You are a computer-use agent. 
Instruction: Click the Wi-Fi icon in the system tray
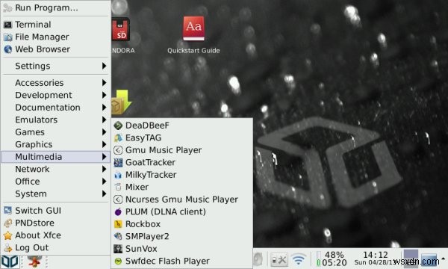click(298, 260)
